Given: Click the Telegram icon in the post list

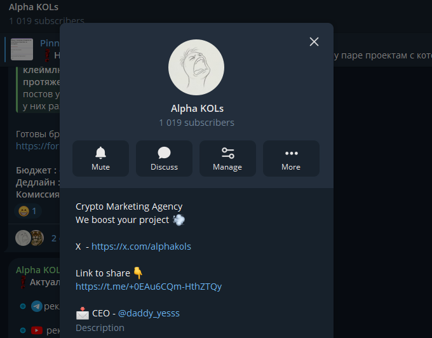Looking at the screenshot, I should (x=37, y=306).
